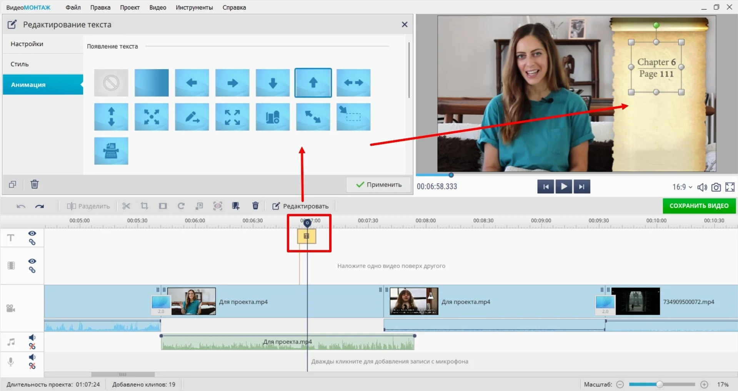Click the undo arrow

point(21,206)
